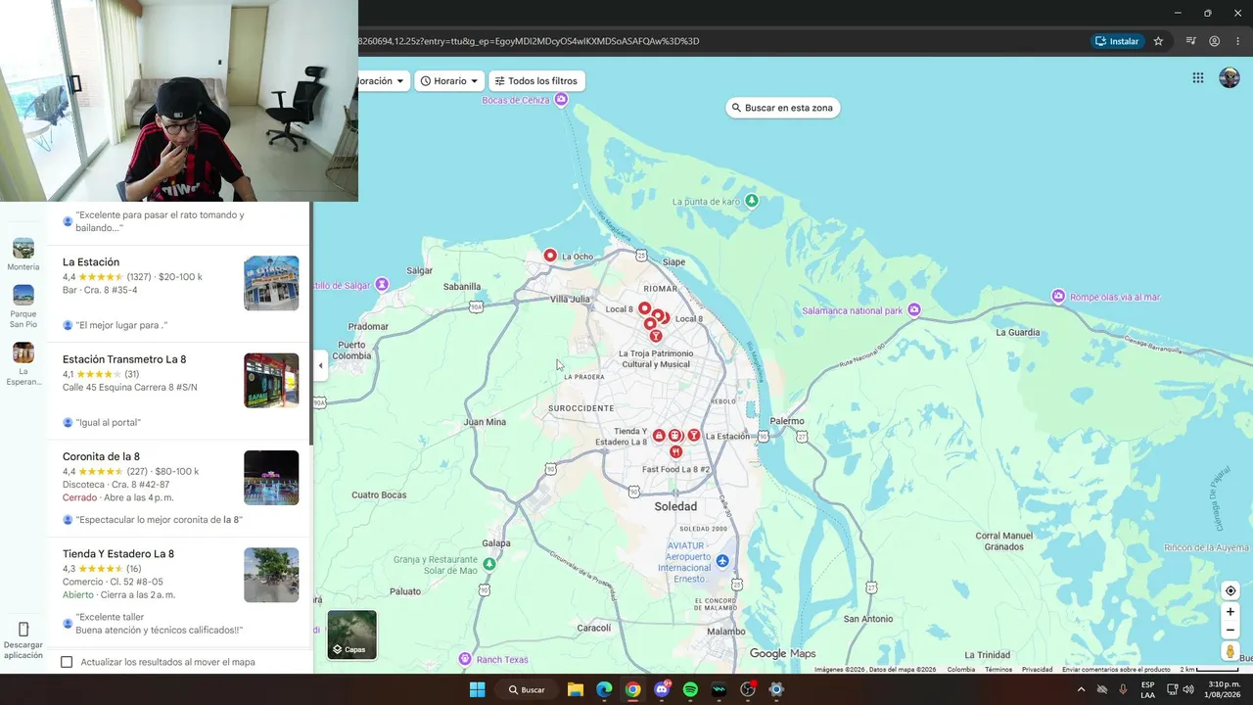
Task: Expand the Horario filter dropdown
Action: (450, 81)
